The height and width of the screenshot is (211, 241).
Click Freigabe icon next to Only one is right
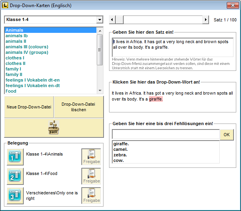point(91,196)
